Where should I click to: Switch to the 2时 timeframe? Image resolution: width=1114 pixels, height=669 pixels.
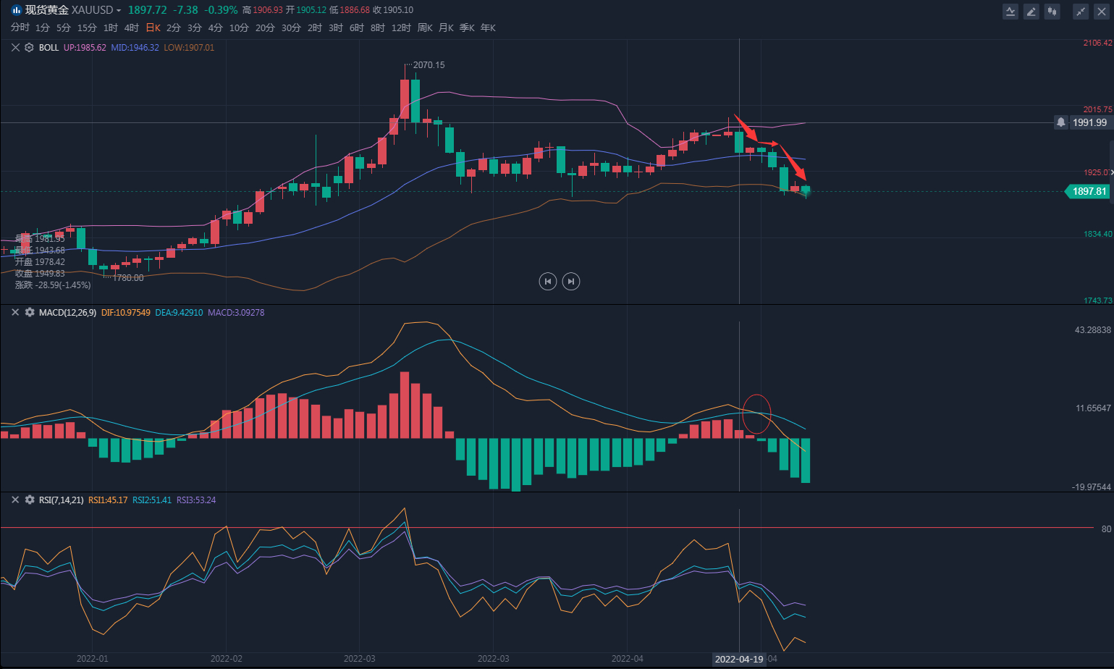pos(315,28)
